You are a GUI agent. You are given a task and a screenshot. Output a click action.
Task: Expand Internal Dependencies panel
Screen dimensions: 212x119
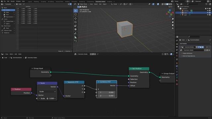coord(188,56)
